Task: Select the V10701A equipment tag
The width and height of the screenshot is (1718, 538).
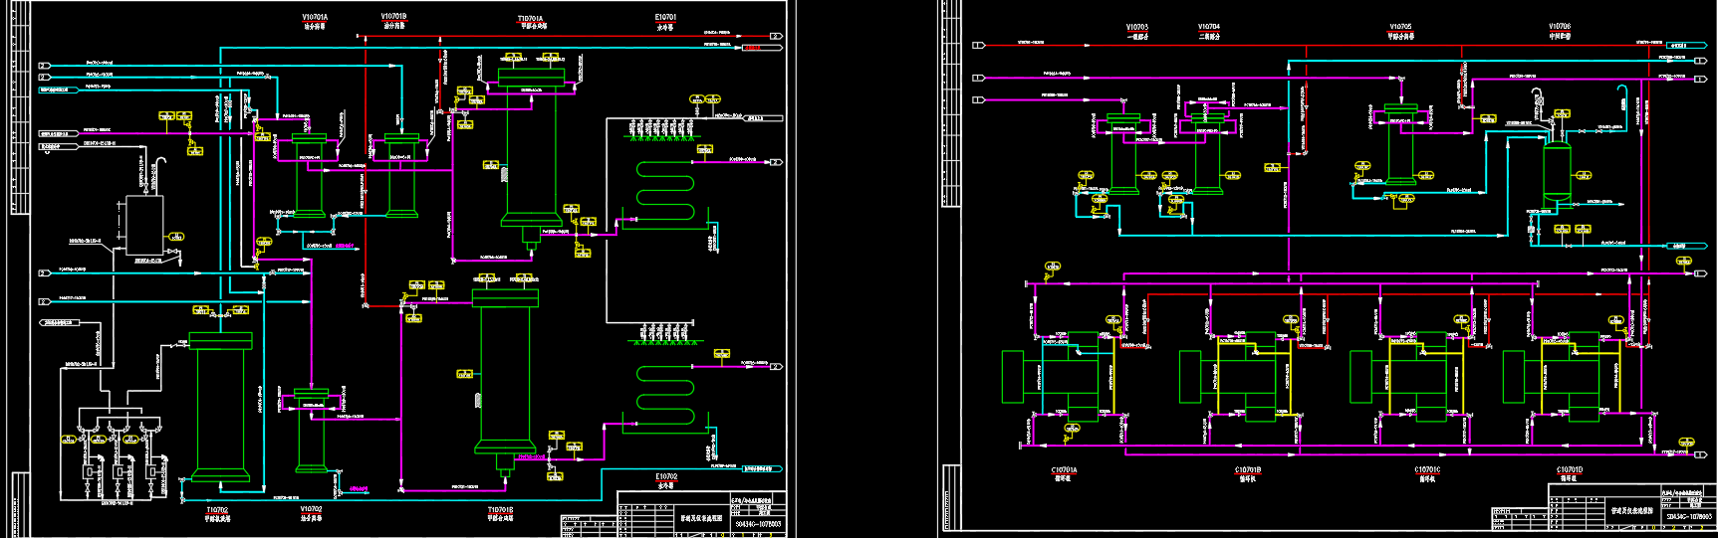Action: (x=315, y=18)
